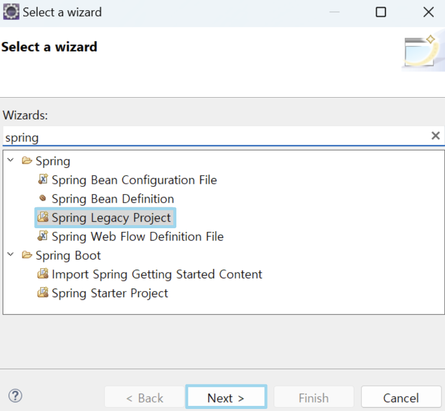Select Spring Bean Configuration File

(134, 180)
